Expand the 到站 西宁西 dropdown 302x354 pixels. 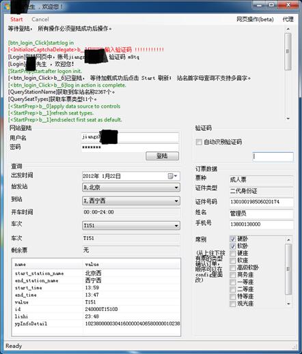click(x=176, y=201)
